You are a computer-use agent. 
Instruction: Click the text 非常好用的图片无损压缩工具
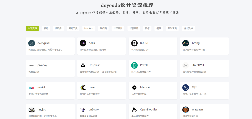click(x=43, y=116)
